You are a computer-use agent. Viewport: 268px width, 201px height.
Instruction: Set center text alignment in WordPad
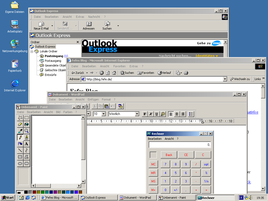pos(177,114)
